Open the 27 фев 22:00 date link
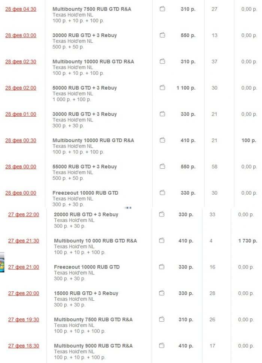Viewport: 262px width, 363px height. point(24,214)
